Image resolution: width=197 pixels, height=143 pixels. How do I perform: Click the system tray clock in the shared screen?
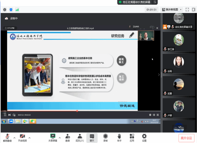tap(154, 121)
